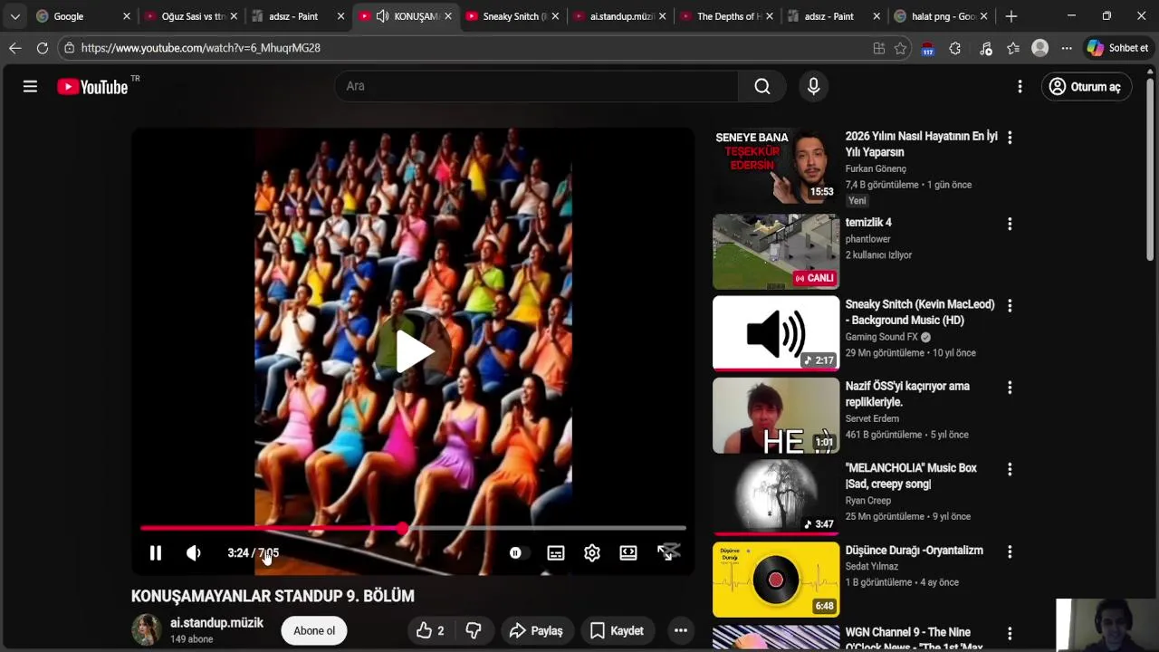The height and width of the screenshot is (652, 1159).
Task: Add page to favorites with the star
Action: coord(900,49)
